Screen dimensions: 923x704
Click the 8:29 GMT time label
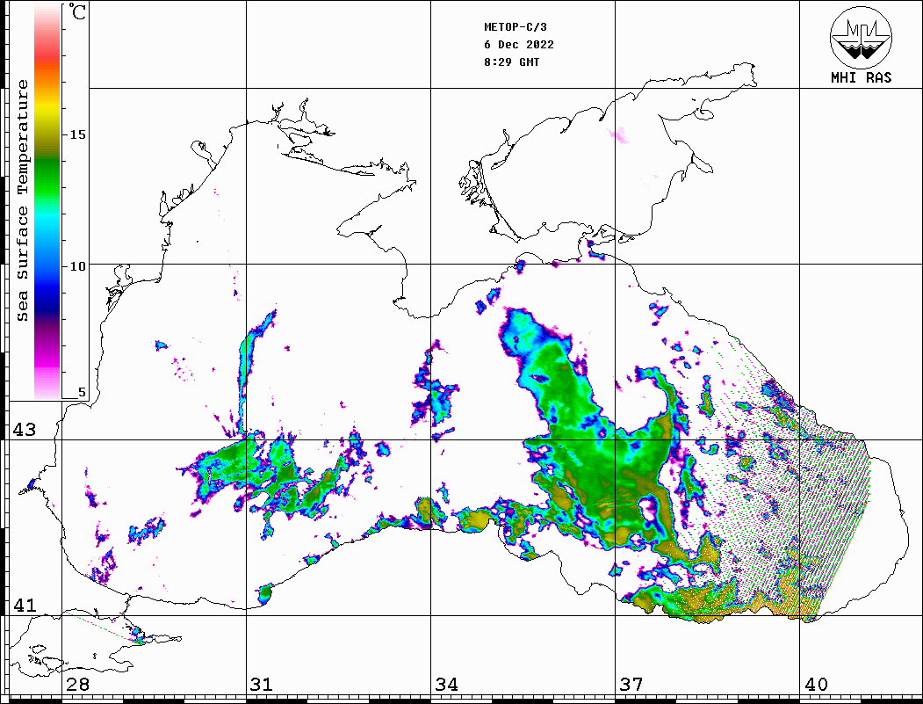(511, 62)
